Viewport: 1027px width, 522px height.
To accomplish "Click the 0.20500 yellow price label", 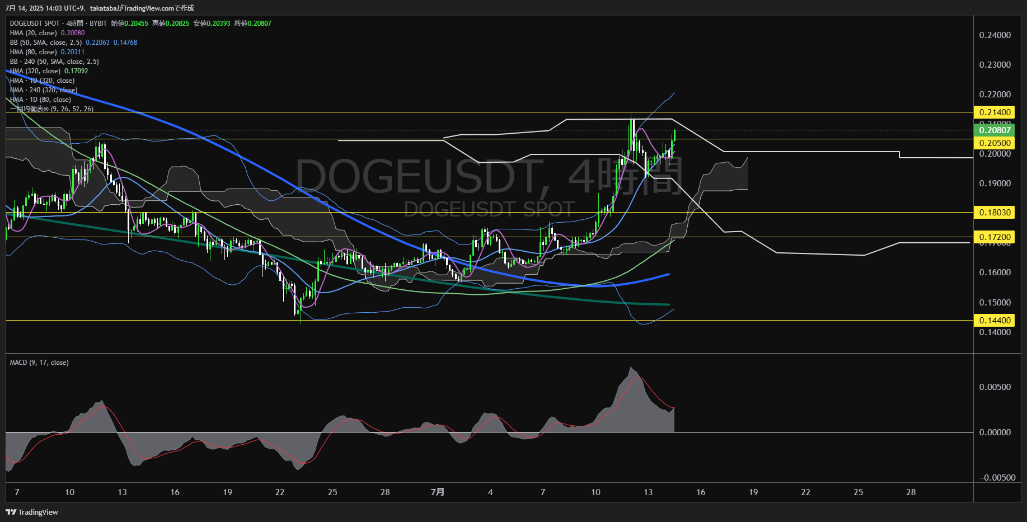I will [995, 143].
